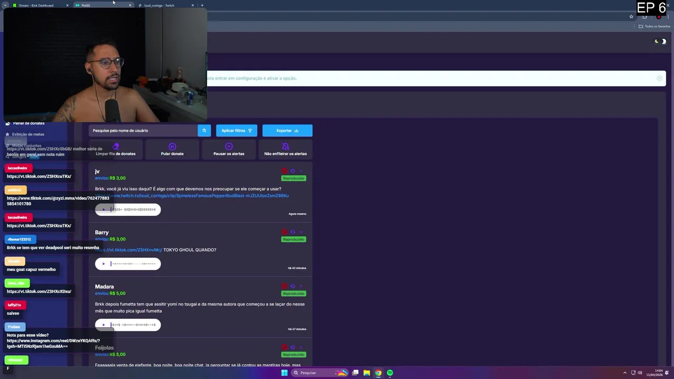
Task: Click the skip icon on Barry's donation
Action: click(301, 232)
